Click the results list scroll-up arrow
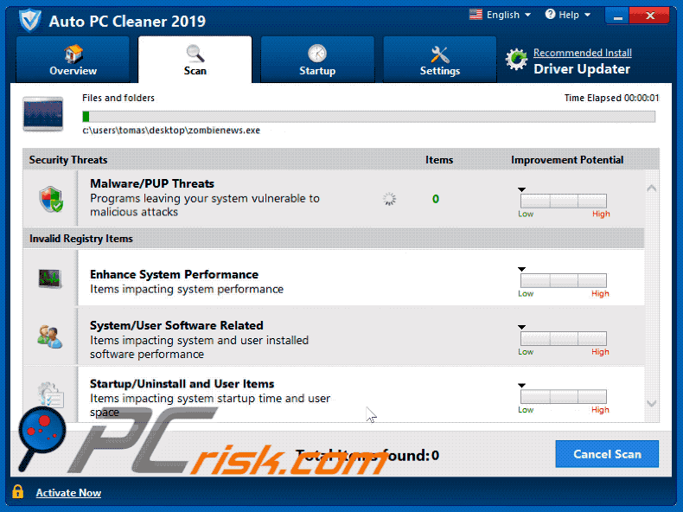This screenshot has height=512, width=683. (652, 189)
